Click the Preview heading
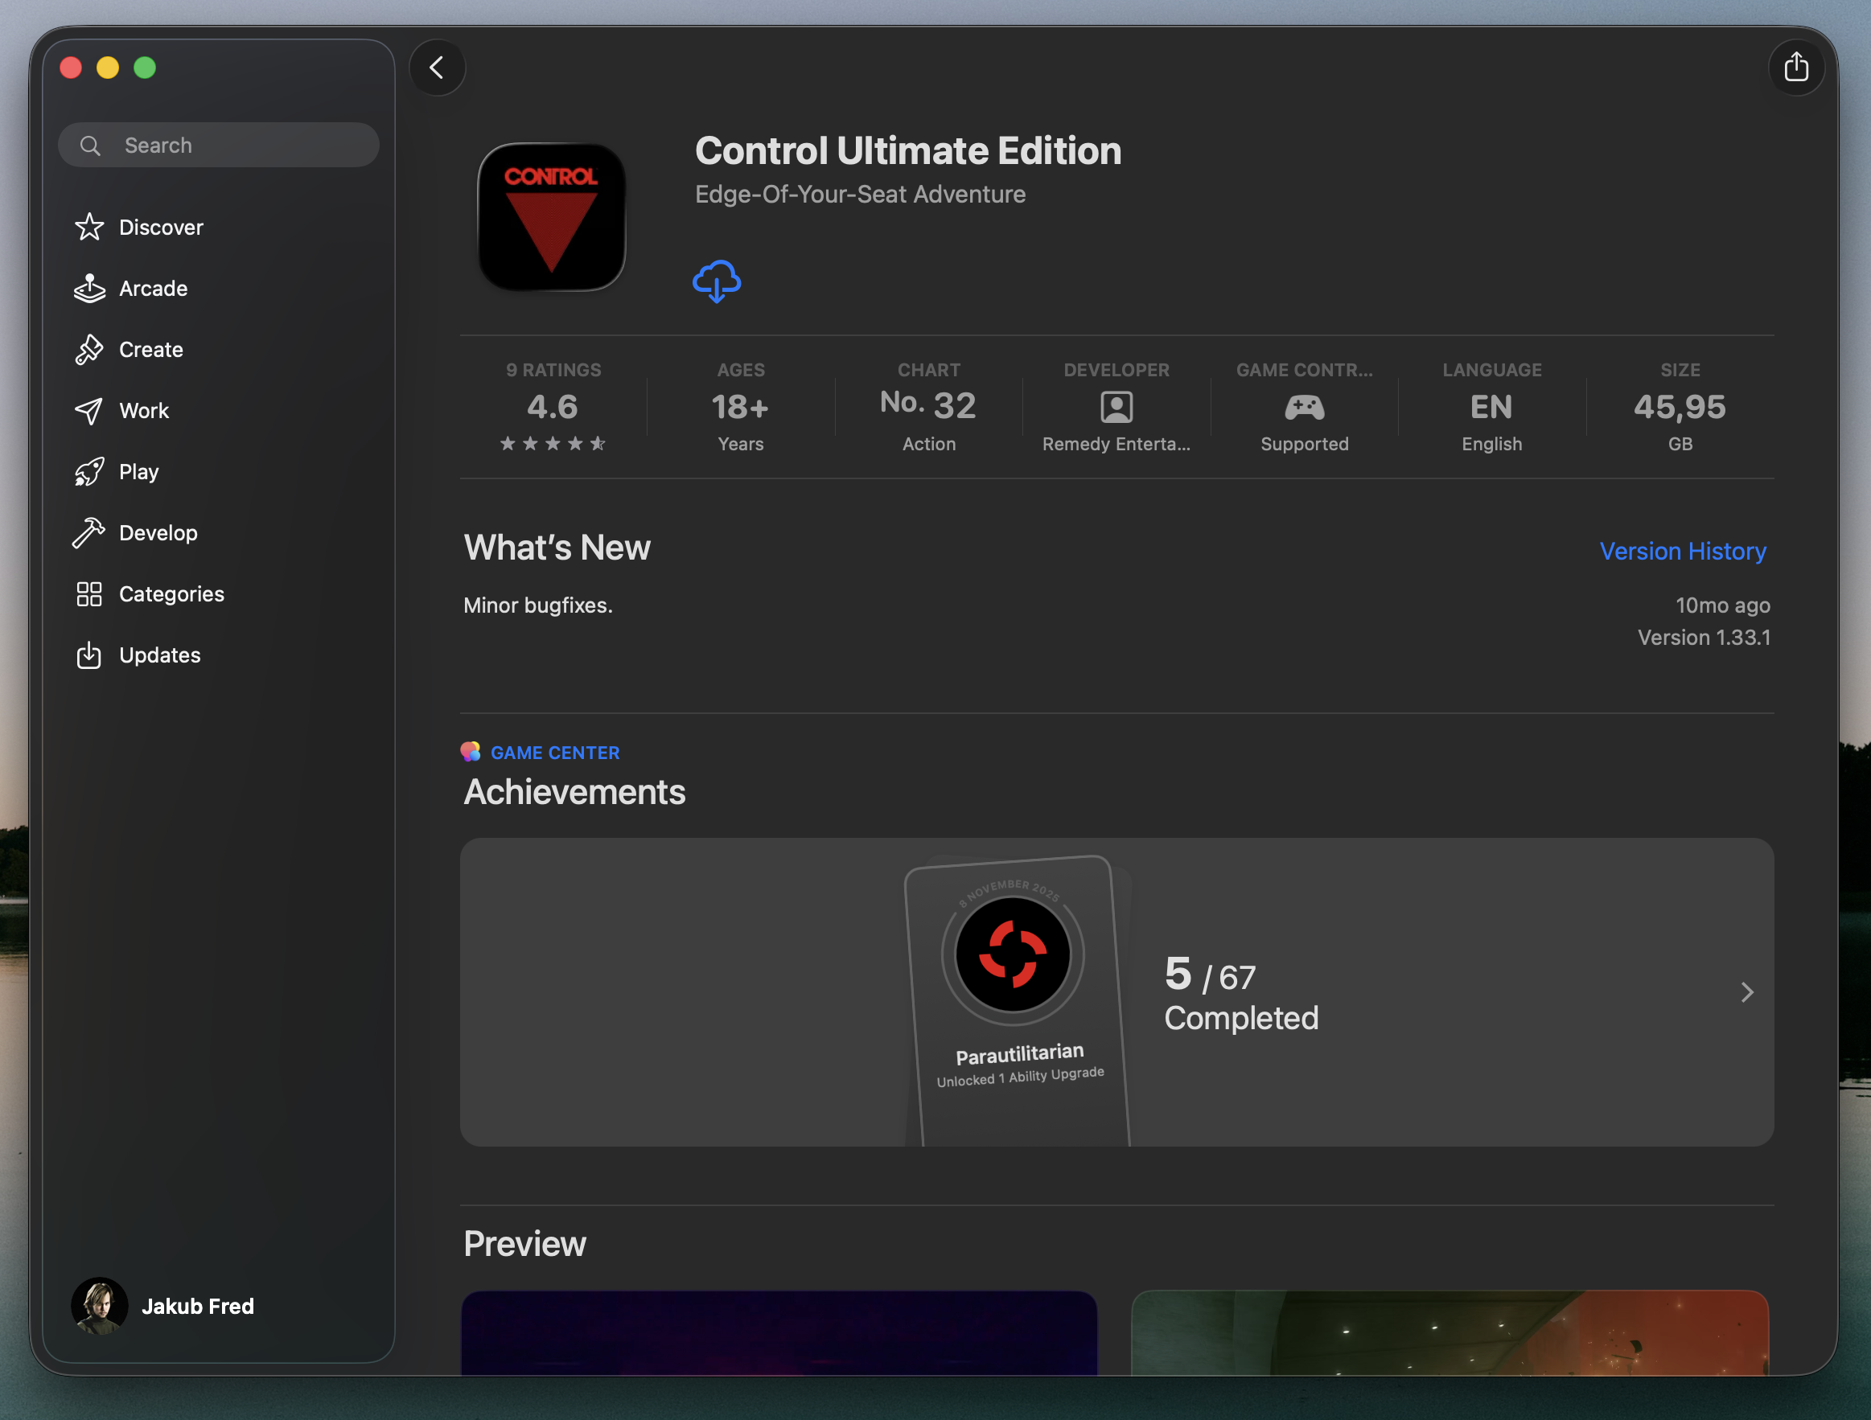The width and height of the screenshot is (1871, 1420). coord(524,1243)
